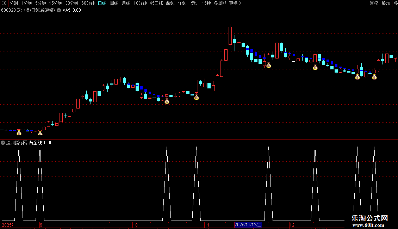
Task: Click the second money bag signal near 9
Action: click(x=40, y=133)
